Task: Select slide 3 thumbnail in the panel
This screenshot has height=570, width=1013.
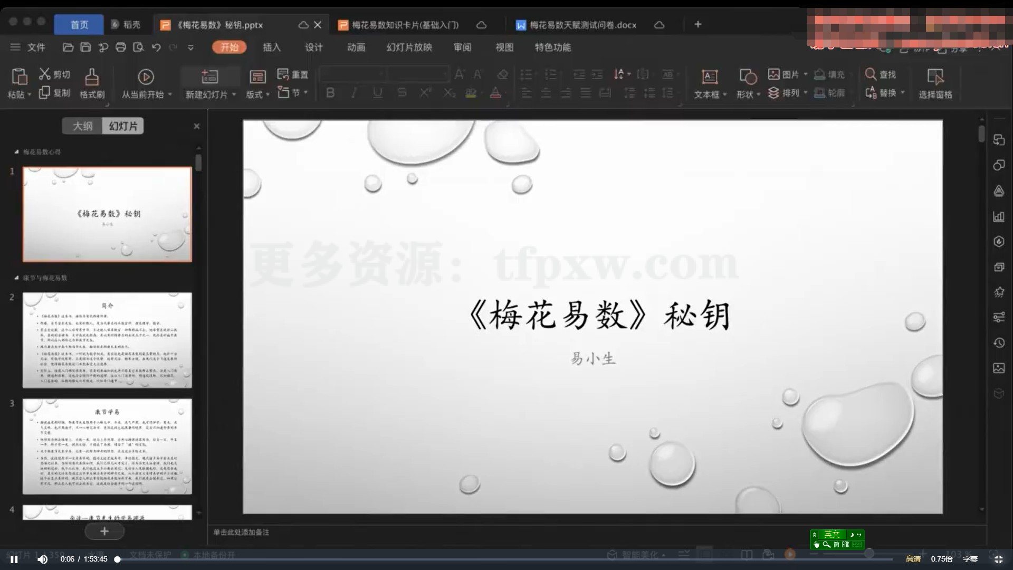Action: click(x=107, y=446)
